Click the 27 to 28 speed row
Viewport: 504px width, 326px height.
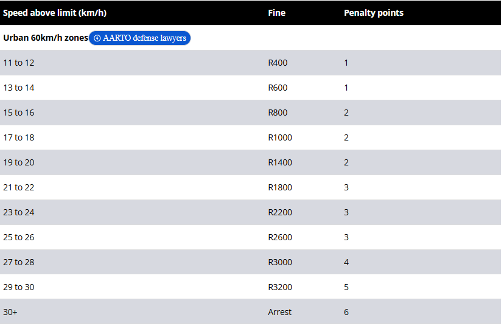coord(19,262)
